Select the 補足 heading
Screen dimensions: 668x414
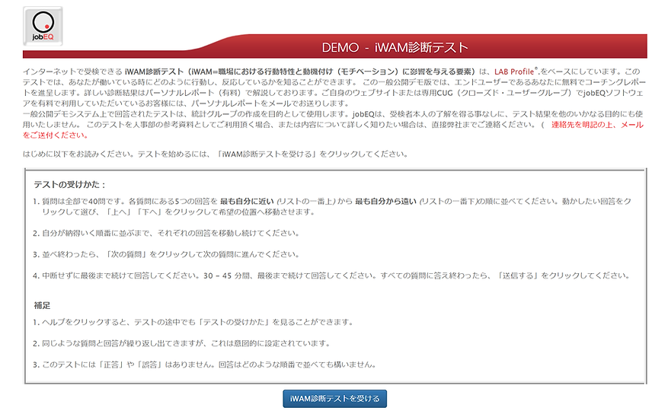pos(42,305)
